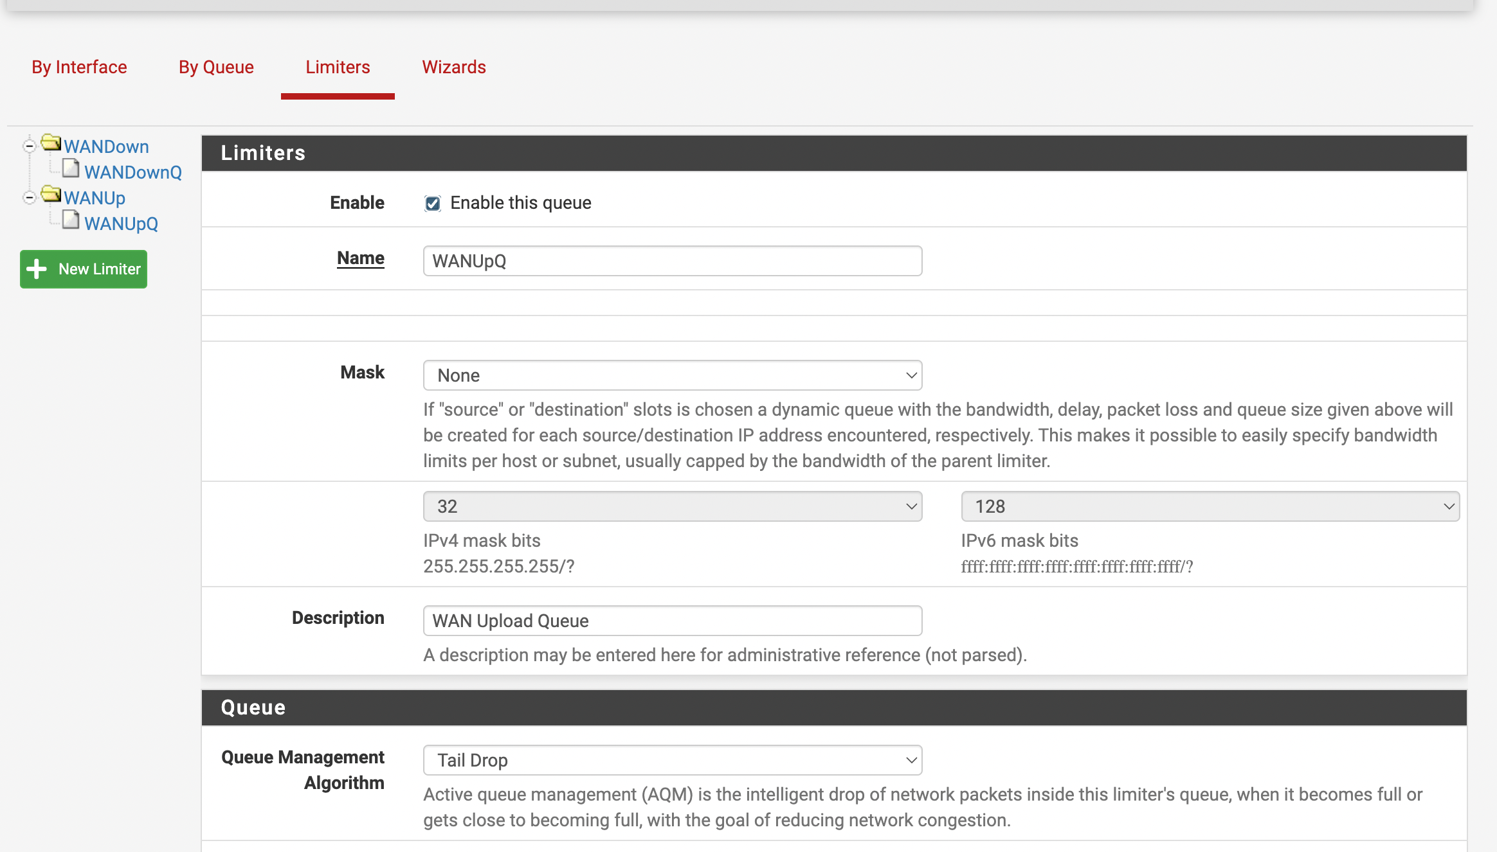Viewport: 1497px width, 852px height.
Task: Open Queue Management Algorithm dropdown
Action: click(x=672, y=760)
